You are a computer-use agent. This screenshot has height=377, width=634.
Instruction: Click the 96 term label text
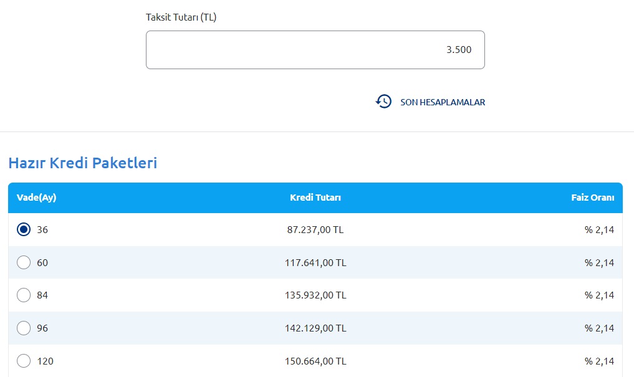point(42,328)
